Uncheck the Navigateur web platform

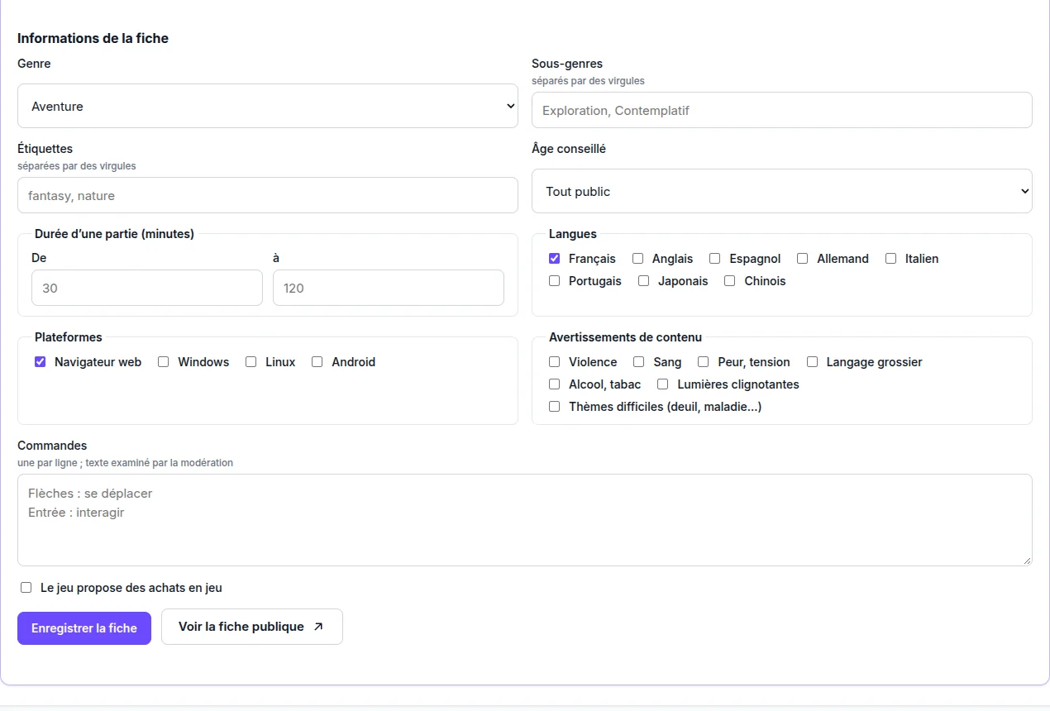41,362
